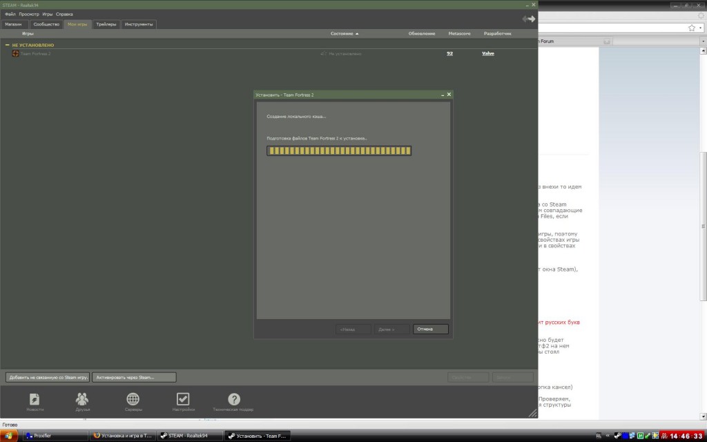This screenshot has height=442, width=707.
Task: Open the browser tab list dropdown
Action: click(703, 41)
